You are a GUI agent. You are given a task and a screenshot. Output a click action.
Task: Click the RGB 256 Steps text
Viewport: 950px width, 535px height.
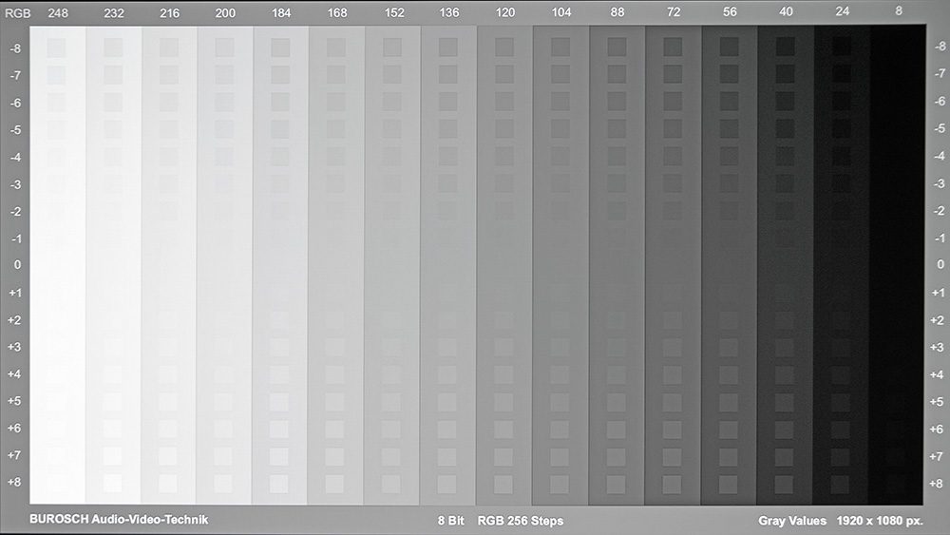pos(520,521)
